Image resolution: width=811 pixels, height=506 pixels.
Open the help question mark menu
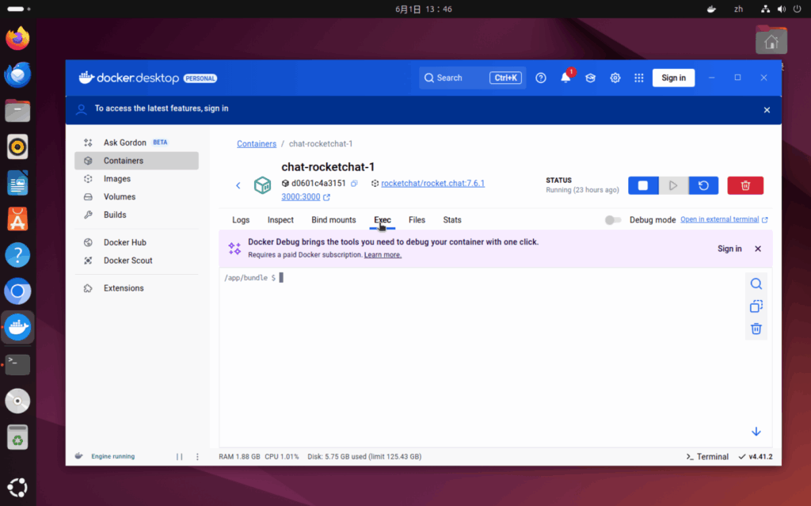point(540,78)
